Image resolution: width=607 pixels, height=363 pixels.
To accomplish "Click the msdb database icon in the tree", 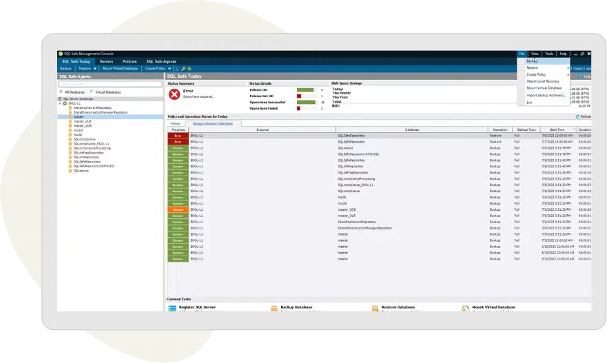I will [70, 135].
